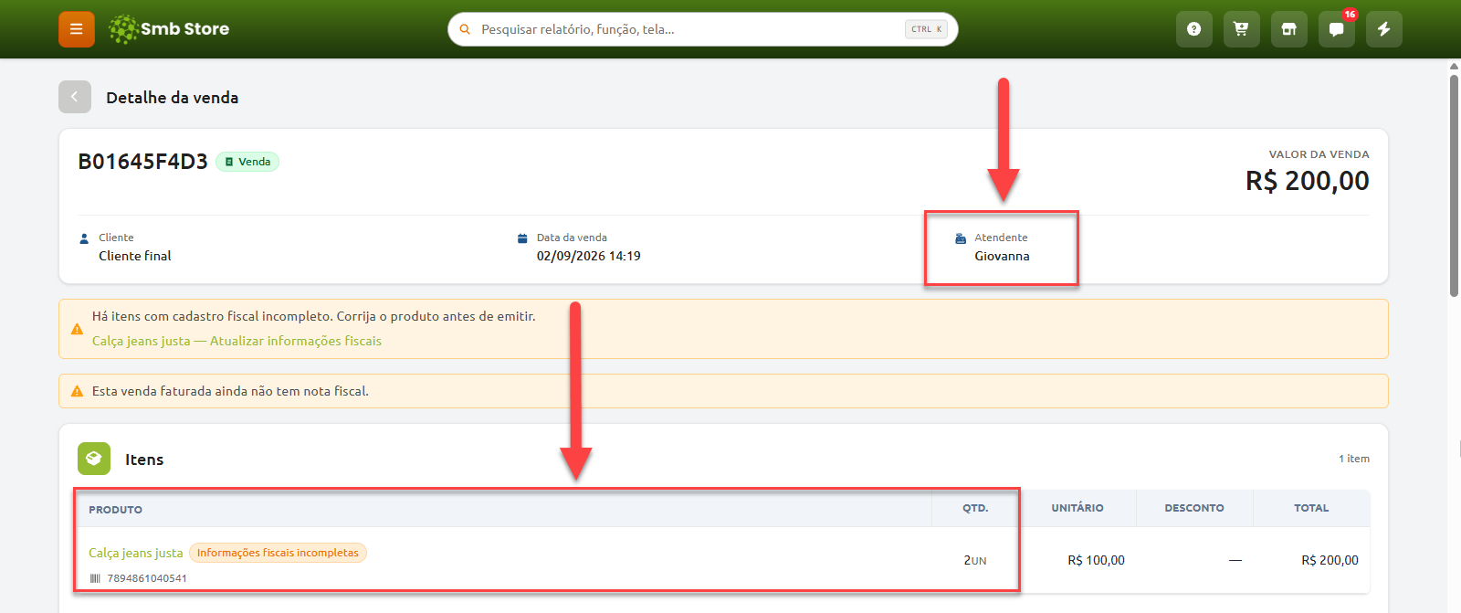Click the barcode icon next to 7894861040541
Image resolution: width=1461 pixels, height=613 pixels.
pos(95,578)
